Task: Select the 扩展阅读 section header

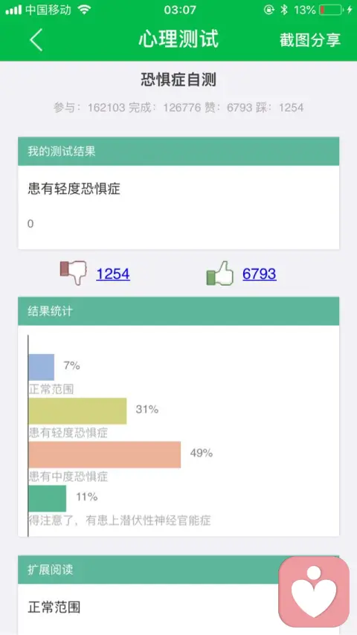Action: pyautogui.click(x=178, y=570)
